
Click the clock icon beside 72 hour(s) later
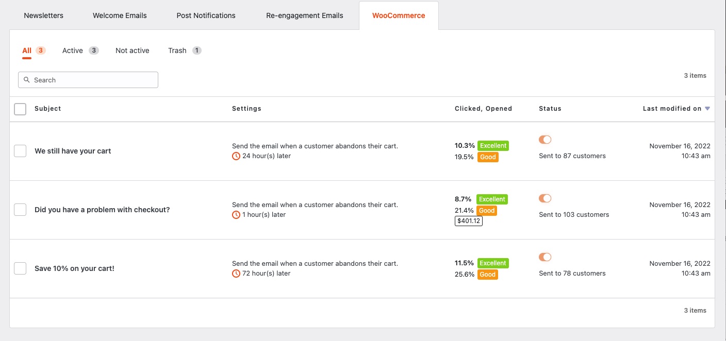point(236,274)
